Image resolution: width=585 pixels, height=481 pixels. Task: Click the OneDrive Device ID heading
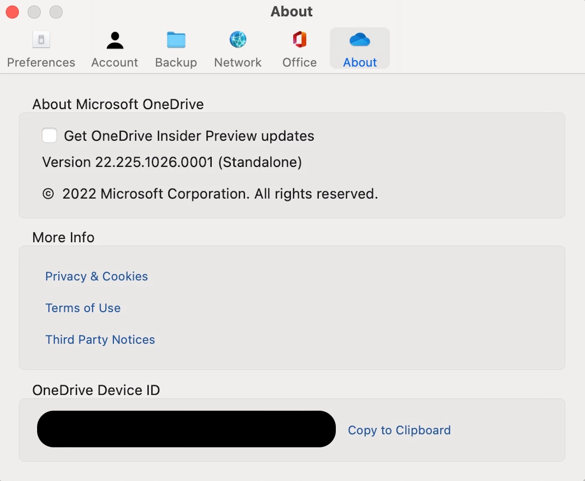click(x=96, y=390)
